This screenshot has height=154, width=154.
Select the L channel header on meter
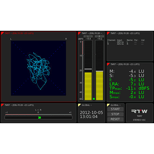[x=88, y=36]
